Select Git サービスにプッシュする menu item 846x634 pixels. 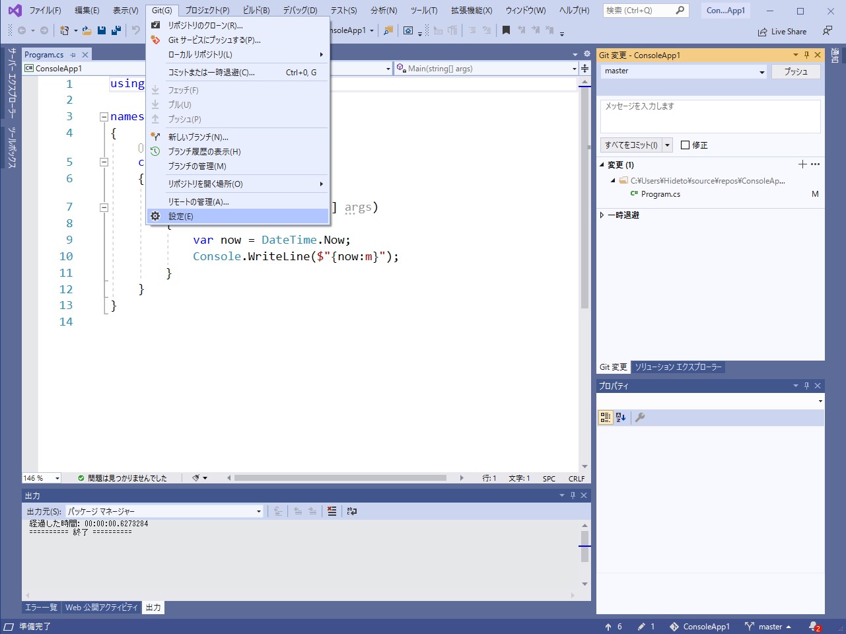pos(238,40)
